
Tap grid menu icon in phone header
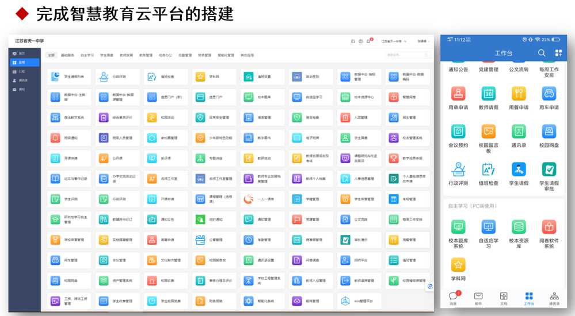[558, 53]
